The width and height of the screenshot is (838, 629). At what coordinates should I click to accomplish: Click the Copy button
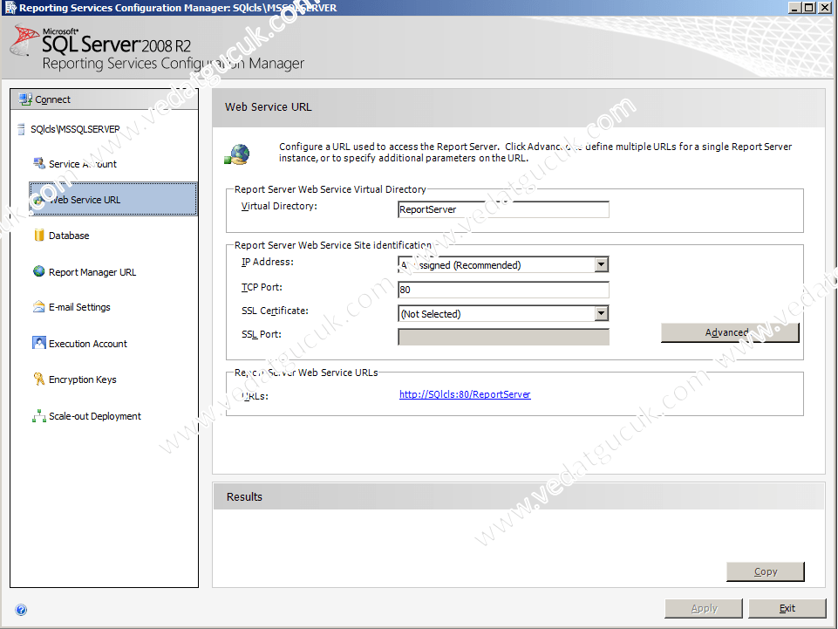click(766, 571)
